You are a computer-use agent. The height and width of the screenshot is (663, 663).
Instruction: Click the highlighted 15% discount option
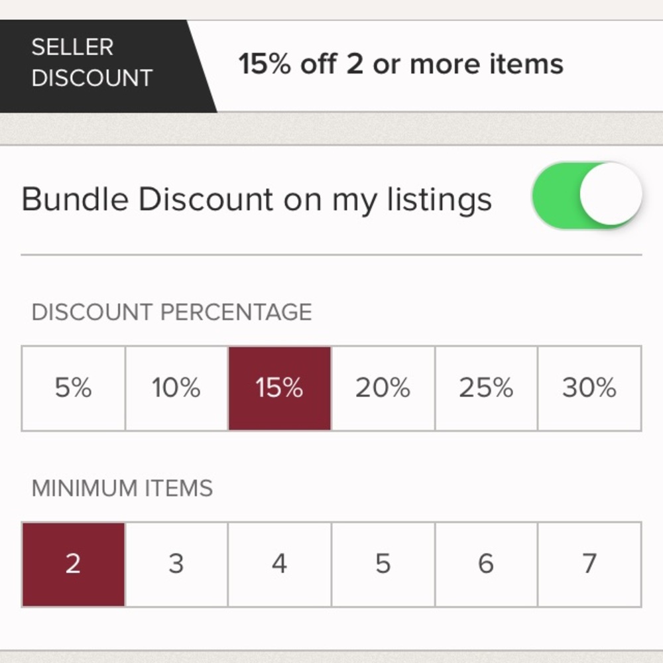[x=278, y=389]
